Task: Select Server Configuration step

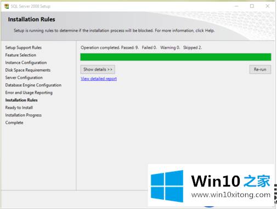Action: 24,78
